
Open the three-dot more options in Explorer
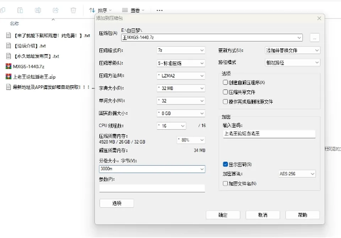coord(159,10)
